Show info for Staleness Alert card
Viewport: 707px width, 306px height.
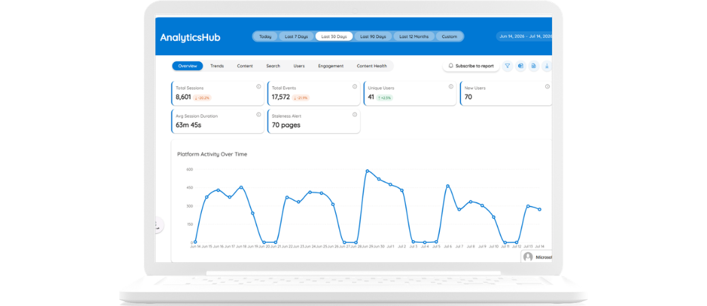pyautogui.click(x=355, y=115)
